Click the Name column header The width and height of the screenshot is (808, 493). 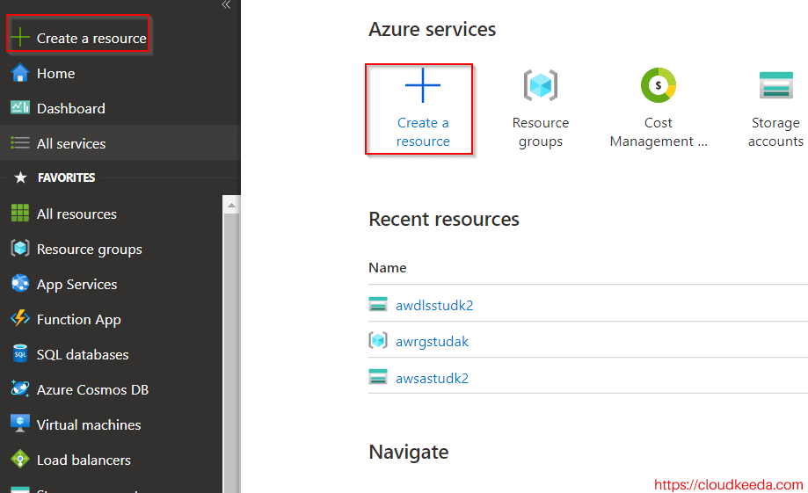388,268
